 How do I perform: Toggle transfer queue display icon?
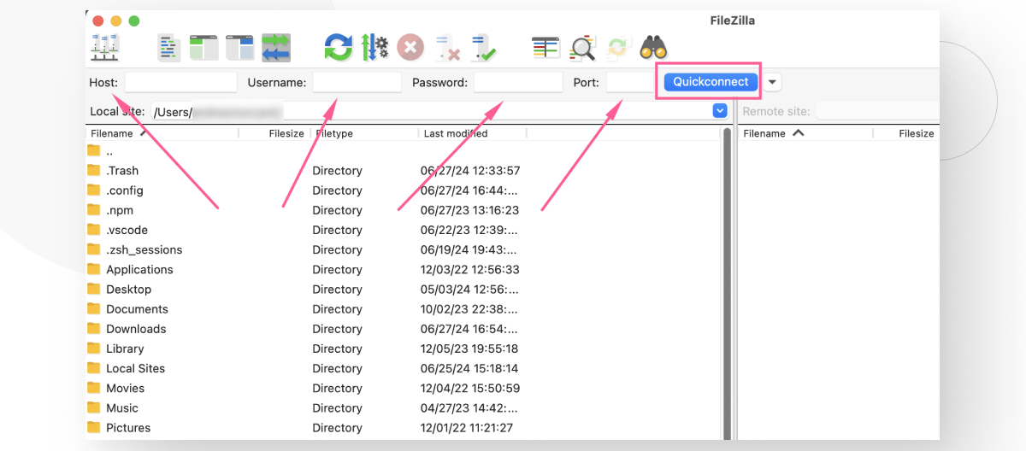pyautogui.click(x=276, y=47)
